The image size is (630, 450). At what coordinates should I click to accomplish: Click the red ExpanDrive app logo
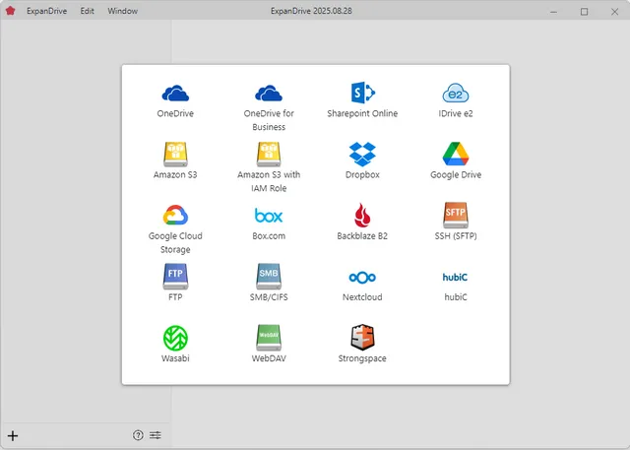pos(11,11)
